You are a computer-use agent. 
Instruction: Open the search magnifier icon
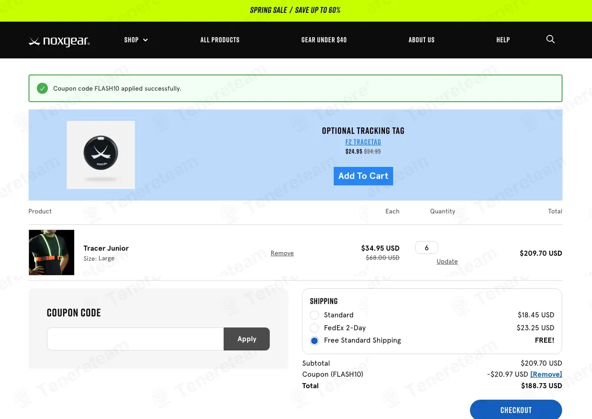click(x=550, y=40)
